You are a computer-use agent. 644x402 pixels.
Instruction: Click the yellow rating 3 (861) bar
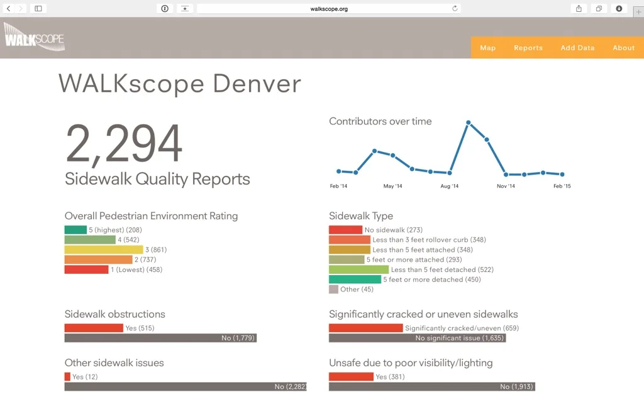(x=104, y=249)
